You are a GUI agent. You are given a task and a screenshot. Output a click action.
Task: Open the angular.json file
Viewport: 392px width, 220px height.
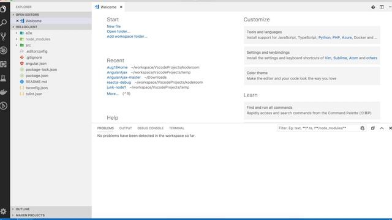pos(36,64)
